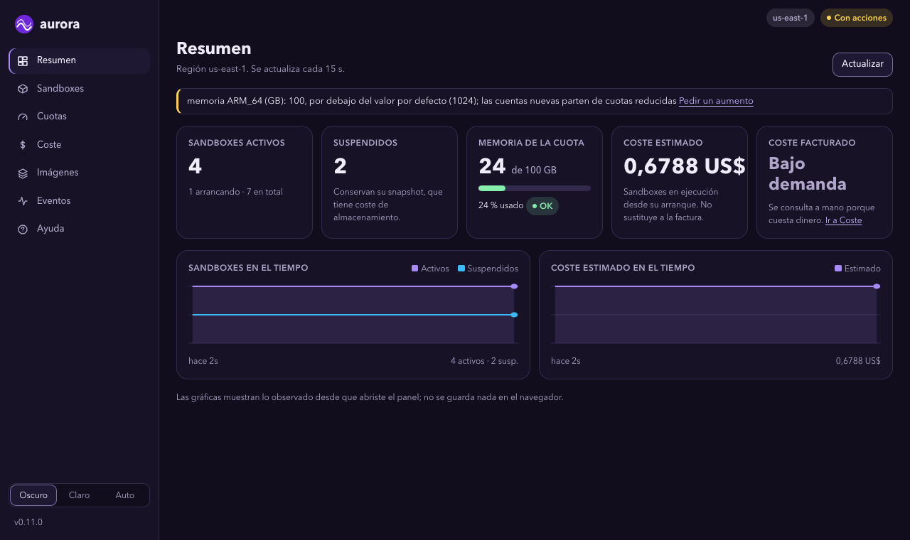Click the '4 activos · 2 susp.' chart summary
This screenshot has width=910, height=540.
484,361
